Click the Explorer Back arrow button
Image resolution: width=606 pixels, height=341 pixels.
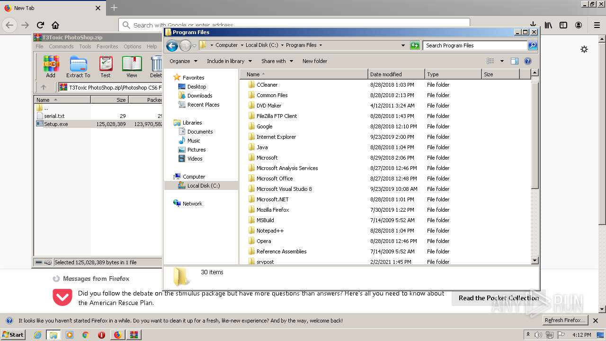tap(172, 45)
